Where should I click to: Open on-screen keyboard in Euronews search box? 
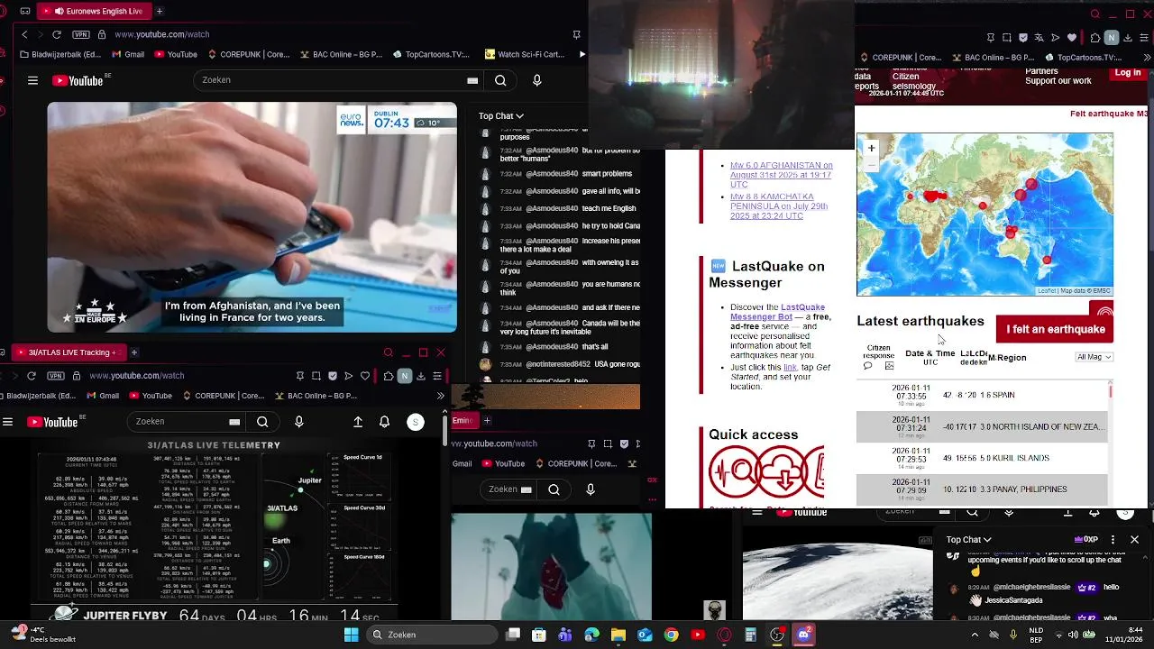point(472,80)
